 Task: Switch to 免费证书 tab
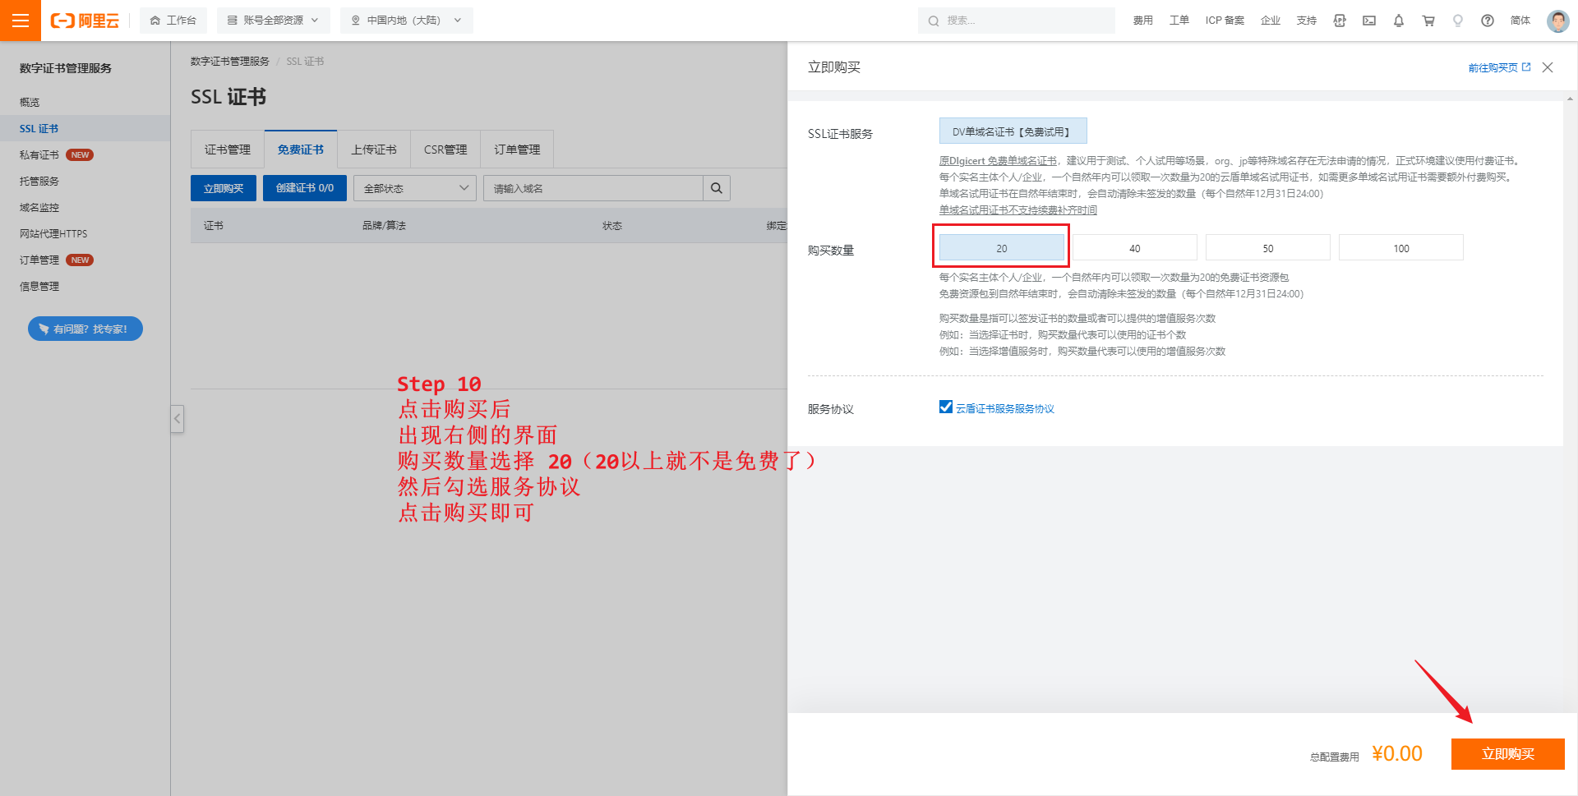pos(301,150)
